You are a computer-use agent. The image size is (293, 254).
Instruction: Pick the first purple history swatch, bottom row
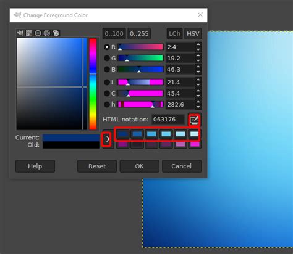tap(123, 144)
